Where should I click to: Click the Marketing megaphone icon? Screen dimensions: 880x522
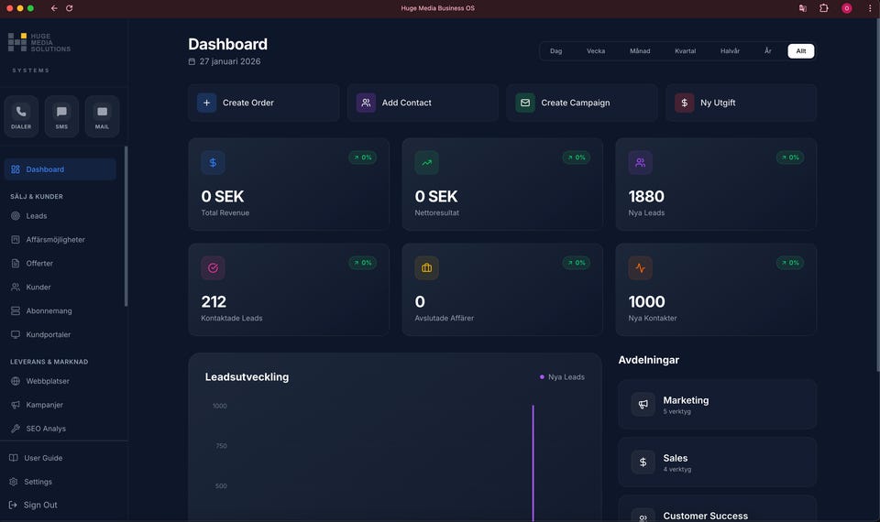pos(643,404)
